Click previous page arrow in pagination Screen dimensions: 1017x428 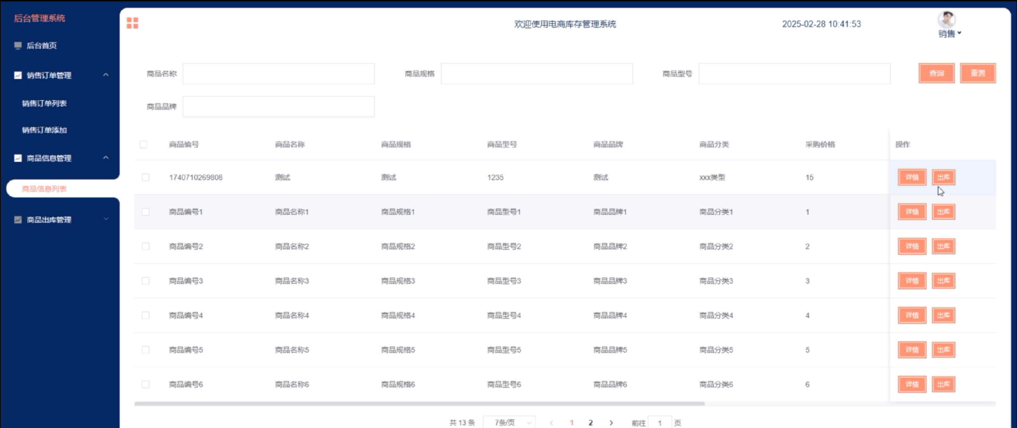click(551, 422)
